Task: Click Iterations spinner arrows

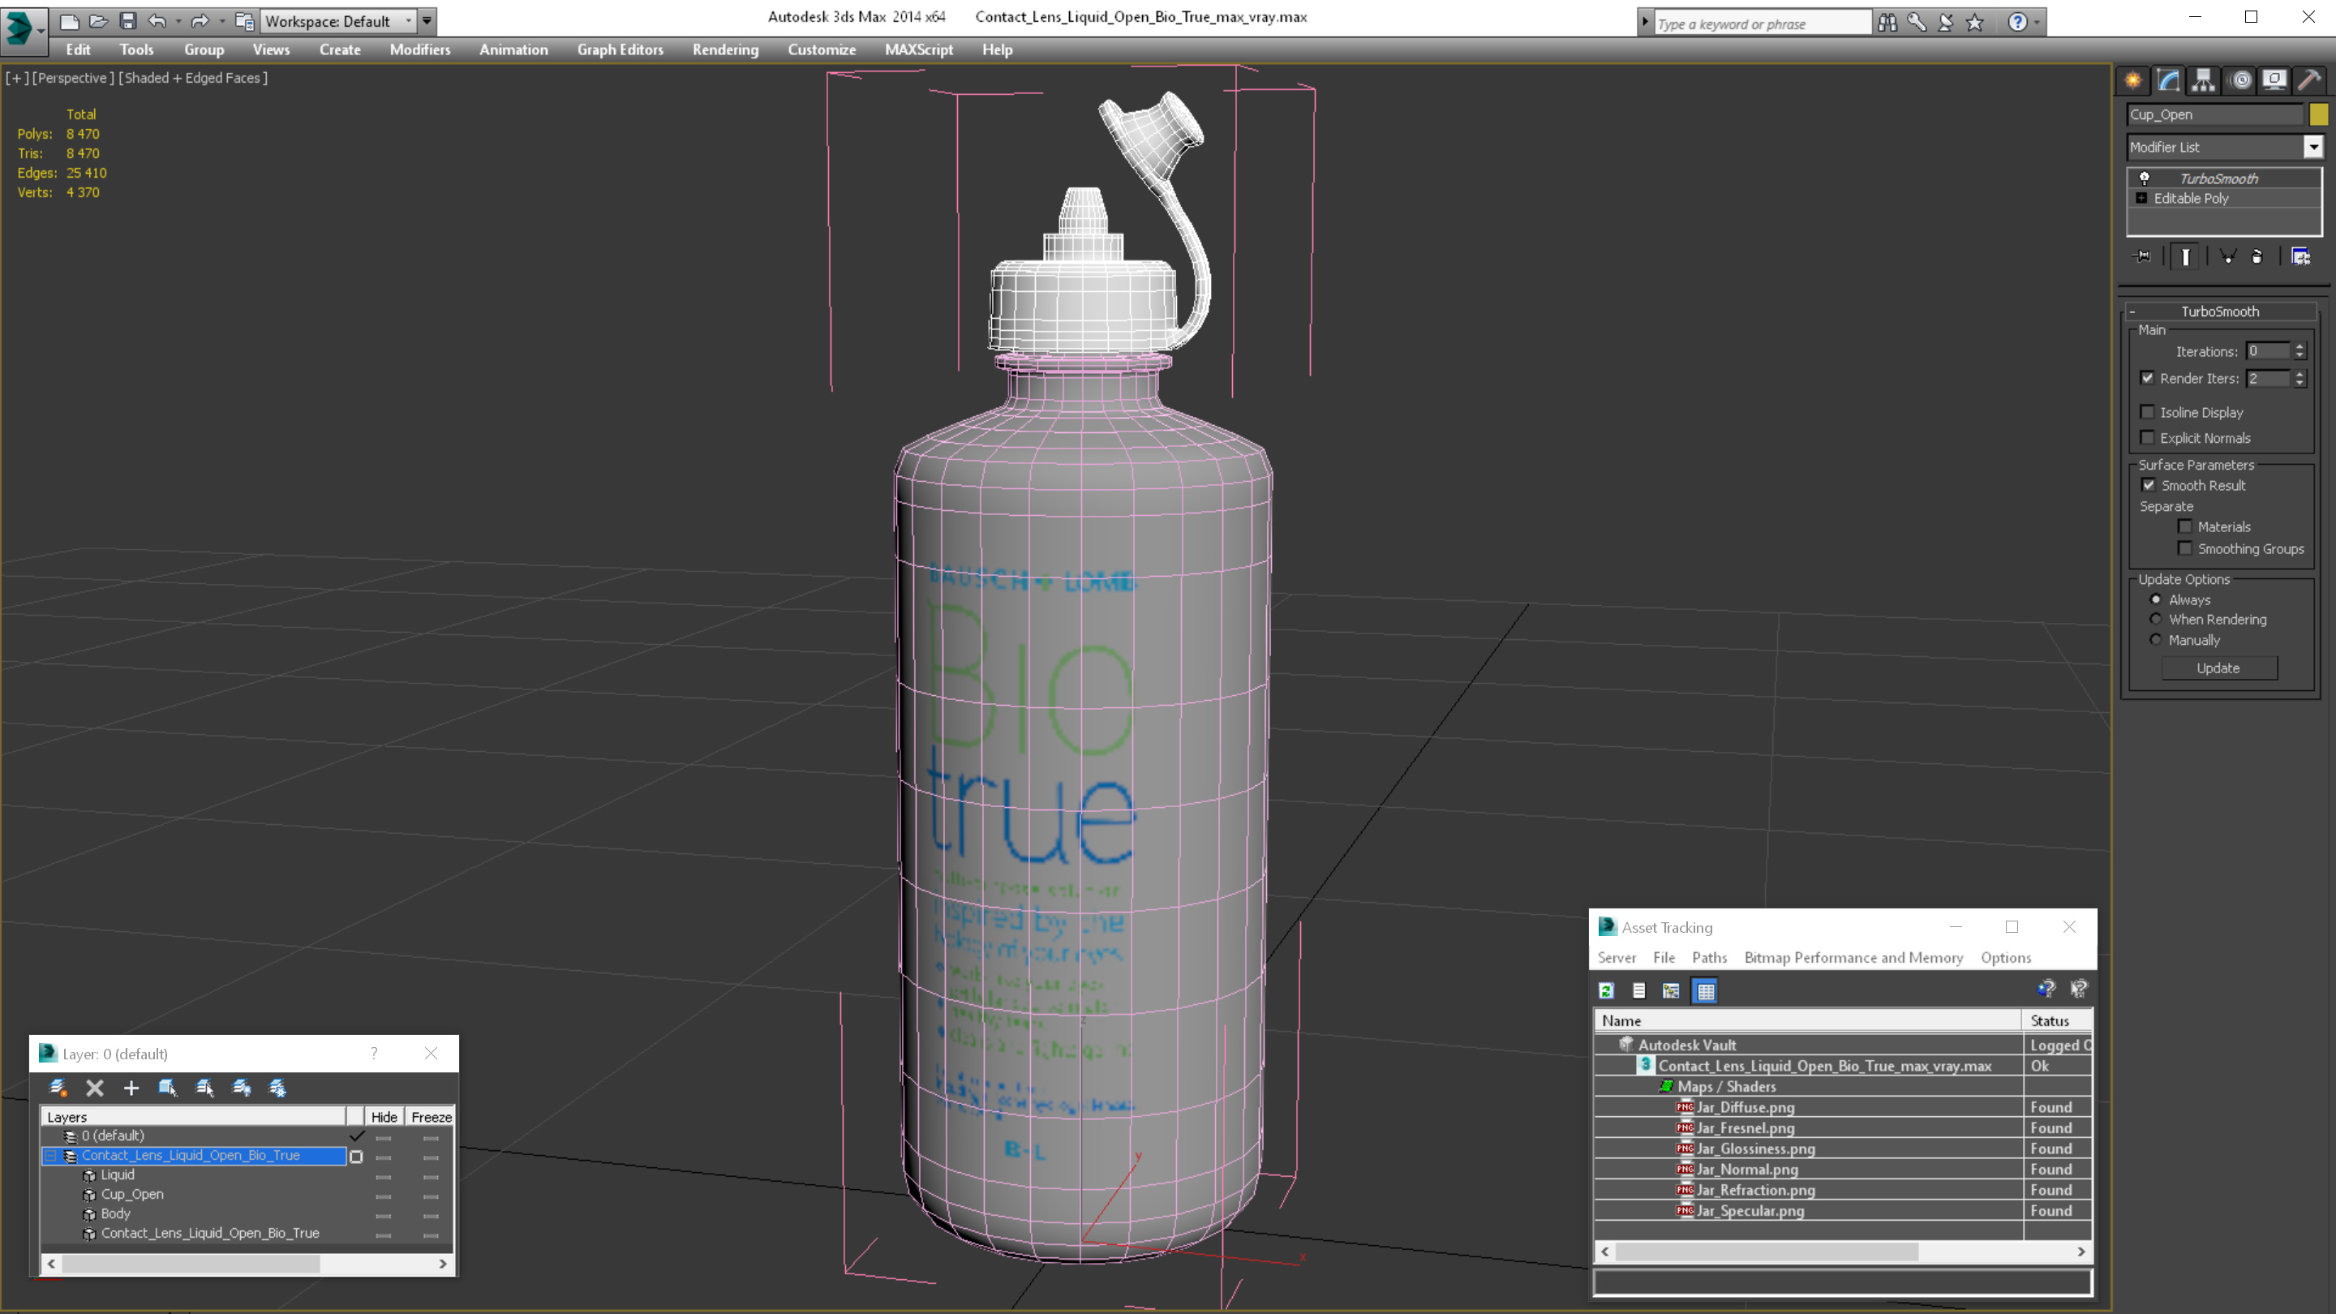Action: click(x=2299, y=351)
